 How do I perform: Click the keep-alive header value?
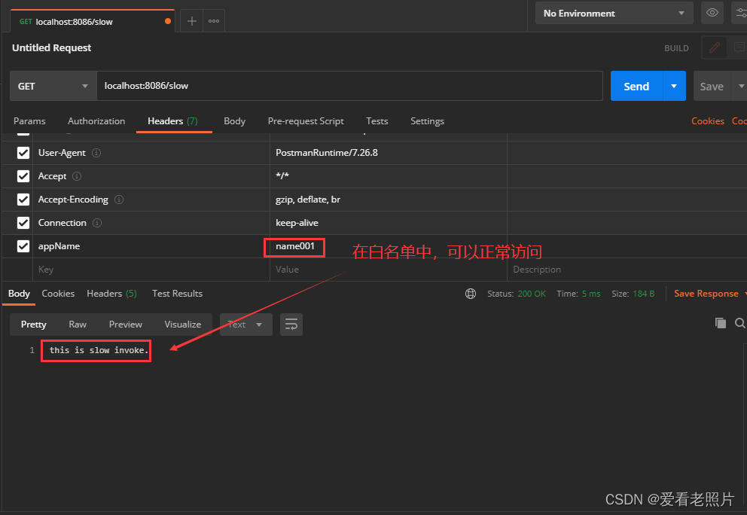pyautogui.click(x=297, y=223)
